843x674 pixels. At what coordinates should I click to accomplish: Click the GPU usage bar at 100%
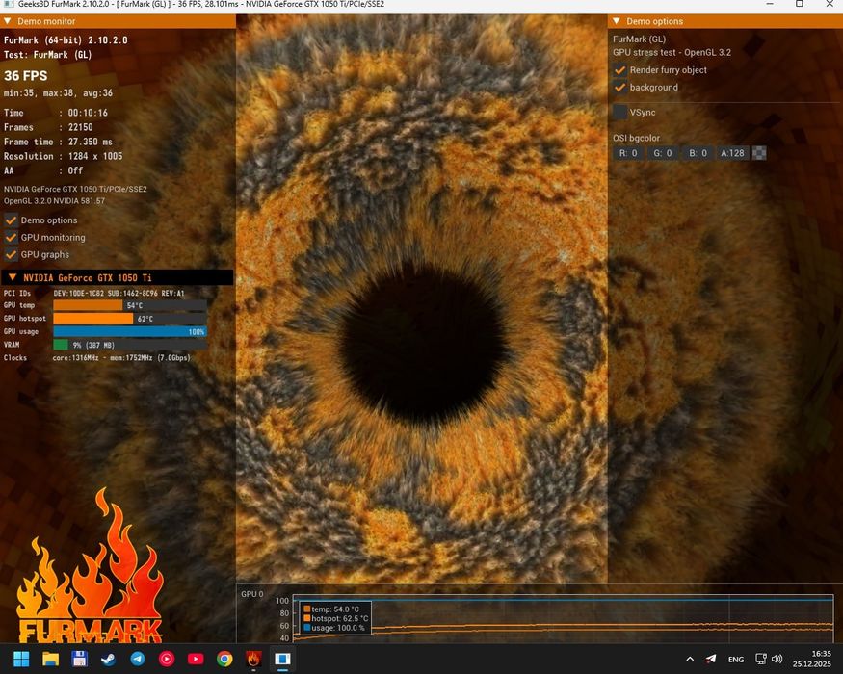pos(129,331)
